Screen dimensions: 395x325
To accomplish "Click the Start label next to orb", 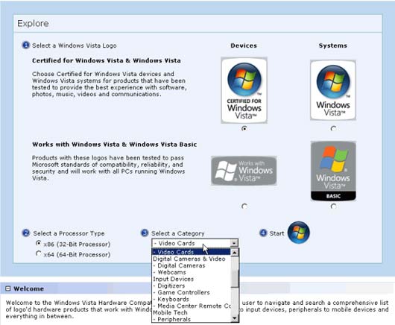I will click(276, 233).
